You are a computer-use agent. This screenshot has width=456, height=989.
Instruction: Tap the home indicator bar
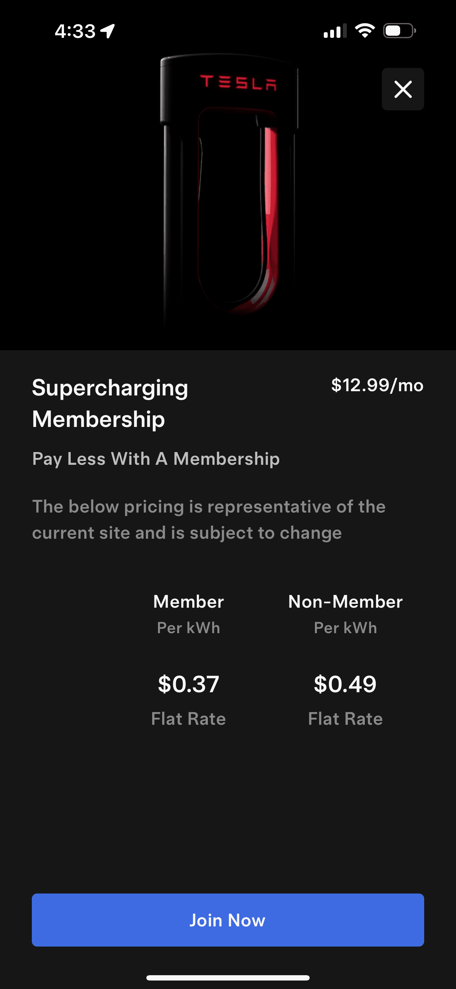[x=228, y=977]
